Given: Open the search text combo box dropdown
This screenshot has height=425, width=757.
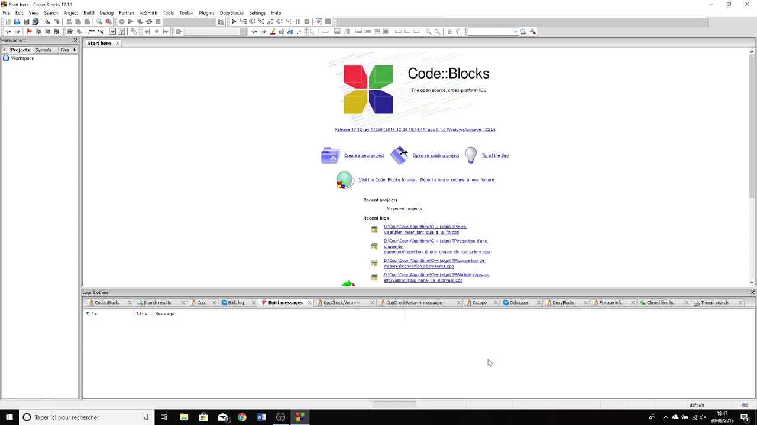Looking at the screenshot, I should click(515, 31).
